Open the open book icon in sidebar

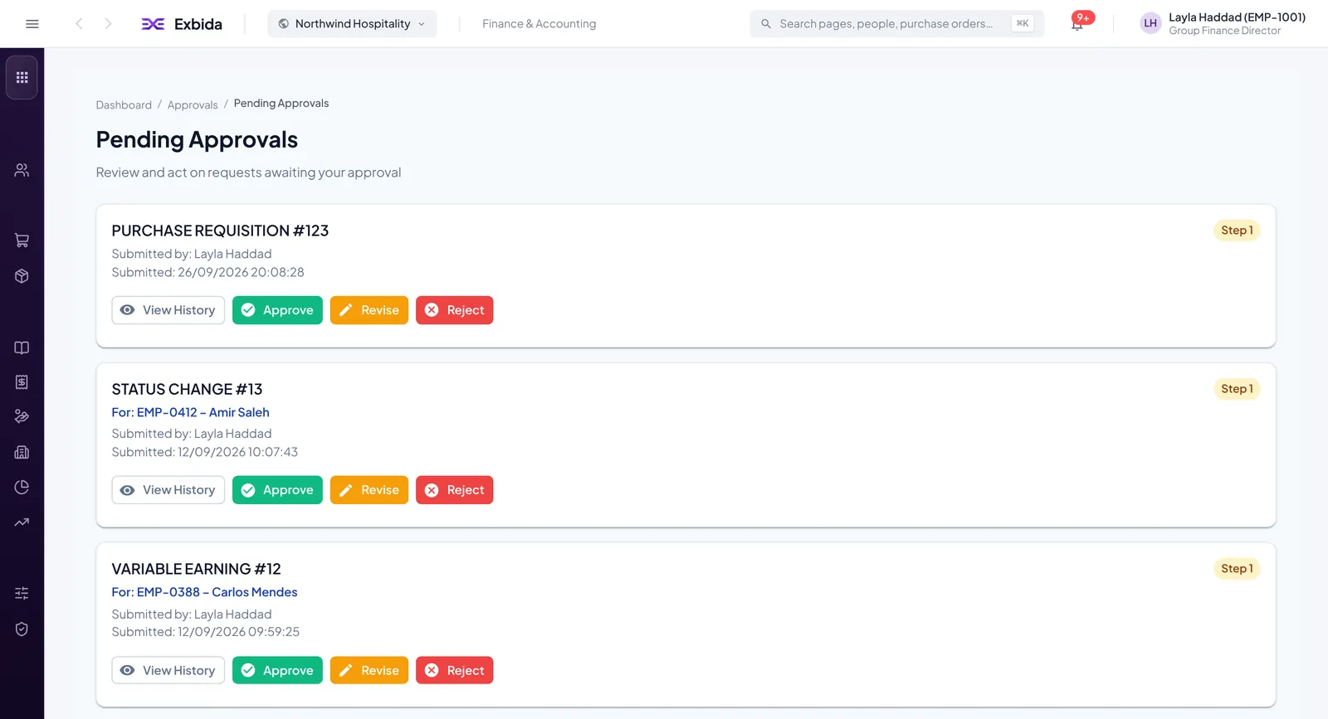[22, 347]
